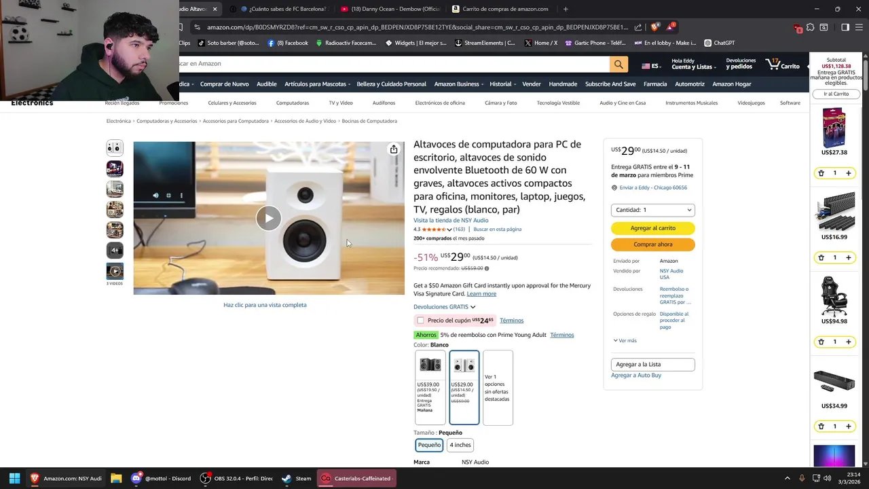The height and width of the screenshot is (489, 869).
Task: Open Audible in the navigation bar
Action: 266,84
